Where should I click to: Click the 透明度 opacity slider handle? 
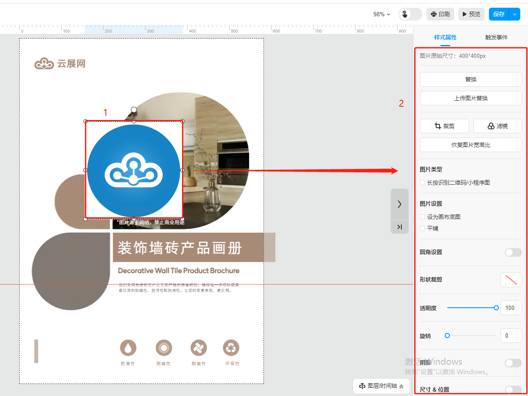coord(496,308)
